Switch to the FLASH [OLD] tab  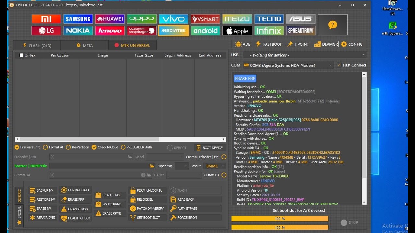(37, 46)
